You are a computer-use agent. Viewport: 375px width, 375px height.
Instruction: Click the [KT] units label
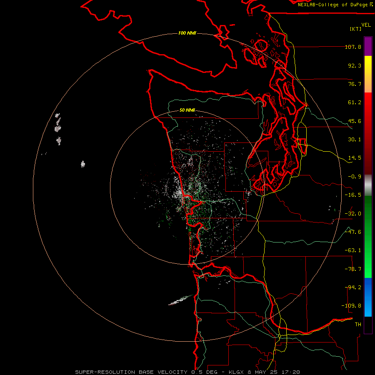(356, 29)
